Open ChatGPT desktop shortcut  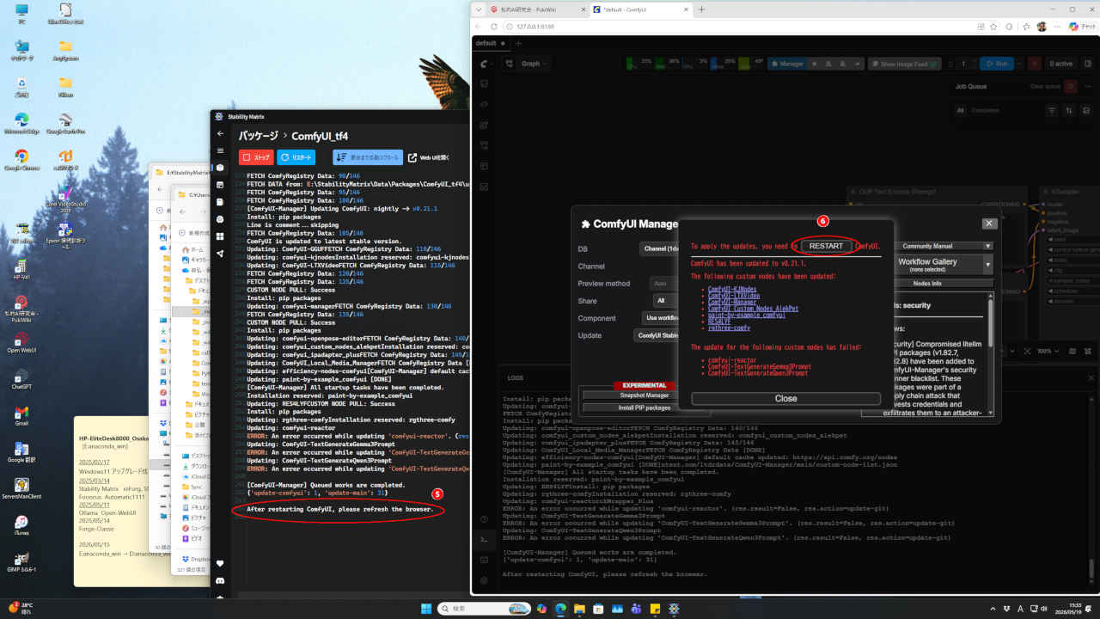tap(21, 378)
